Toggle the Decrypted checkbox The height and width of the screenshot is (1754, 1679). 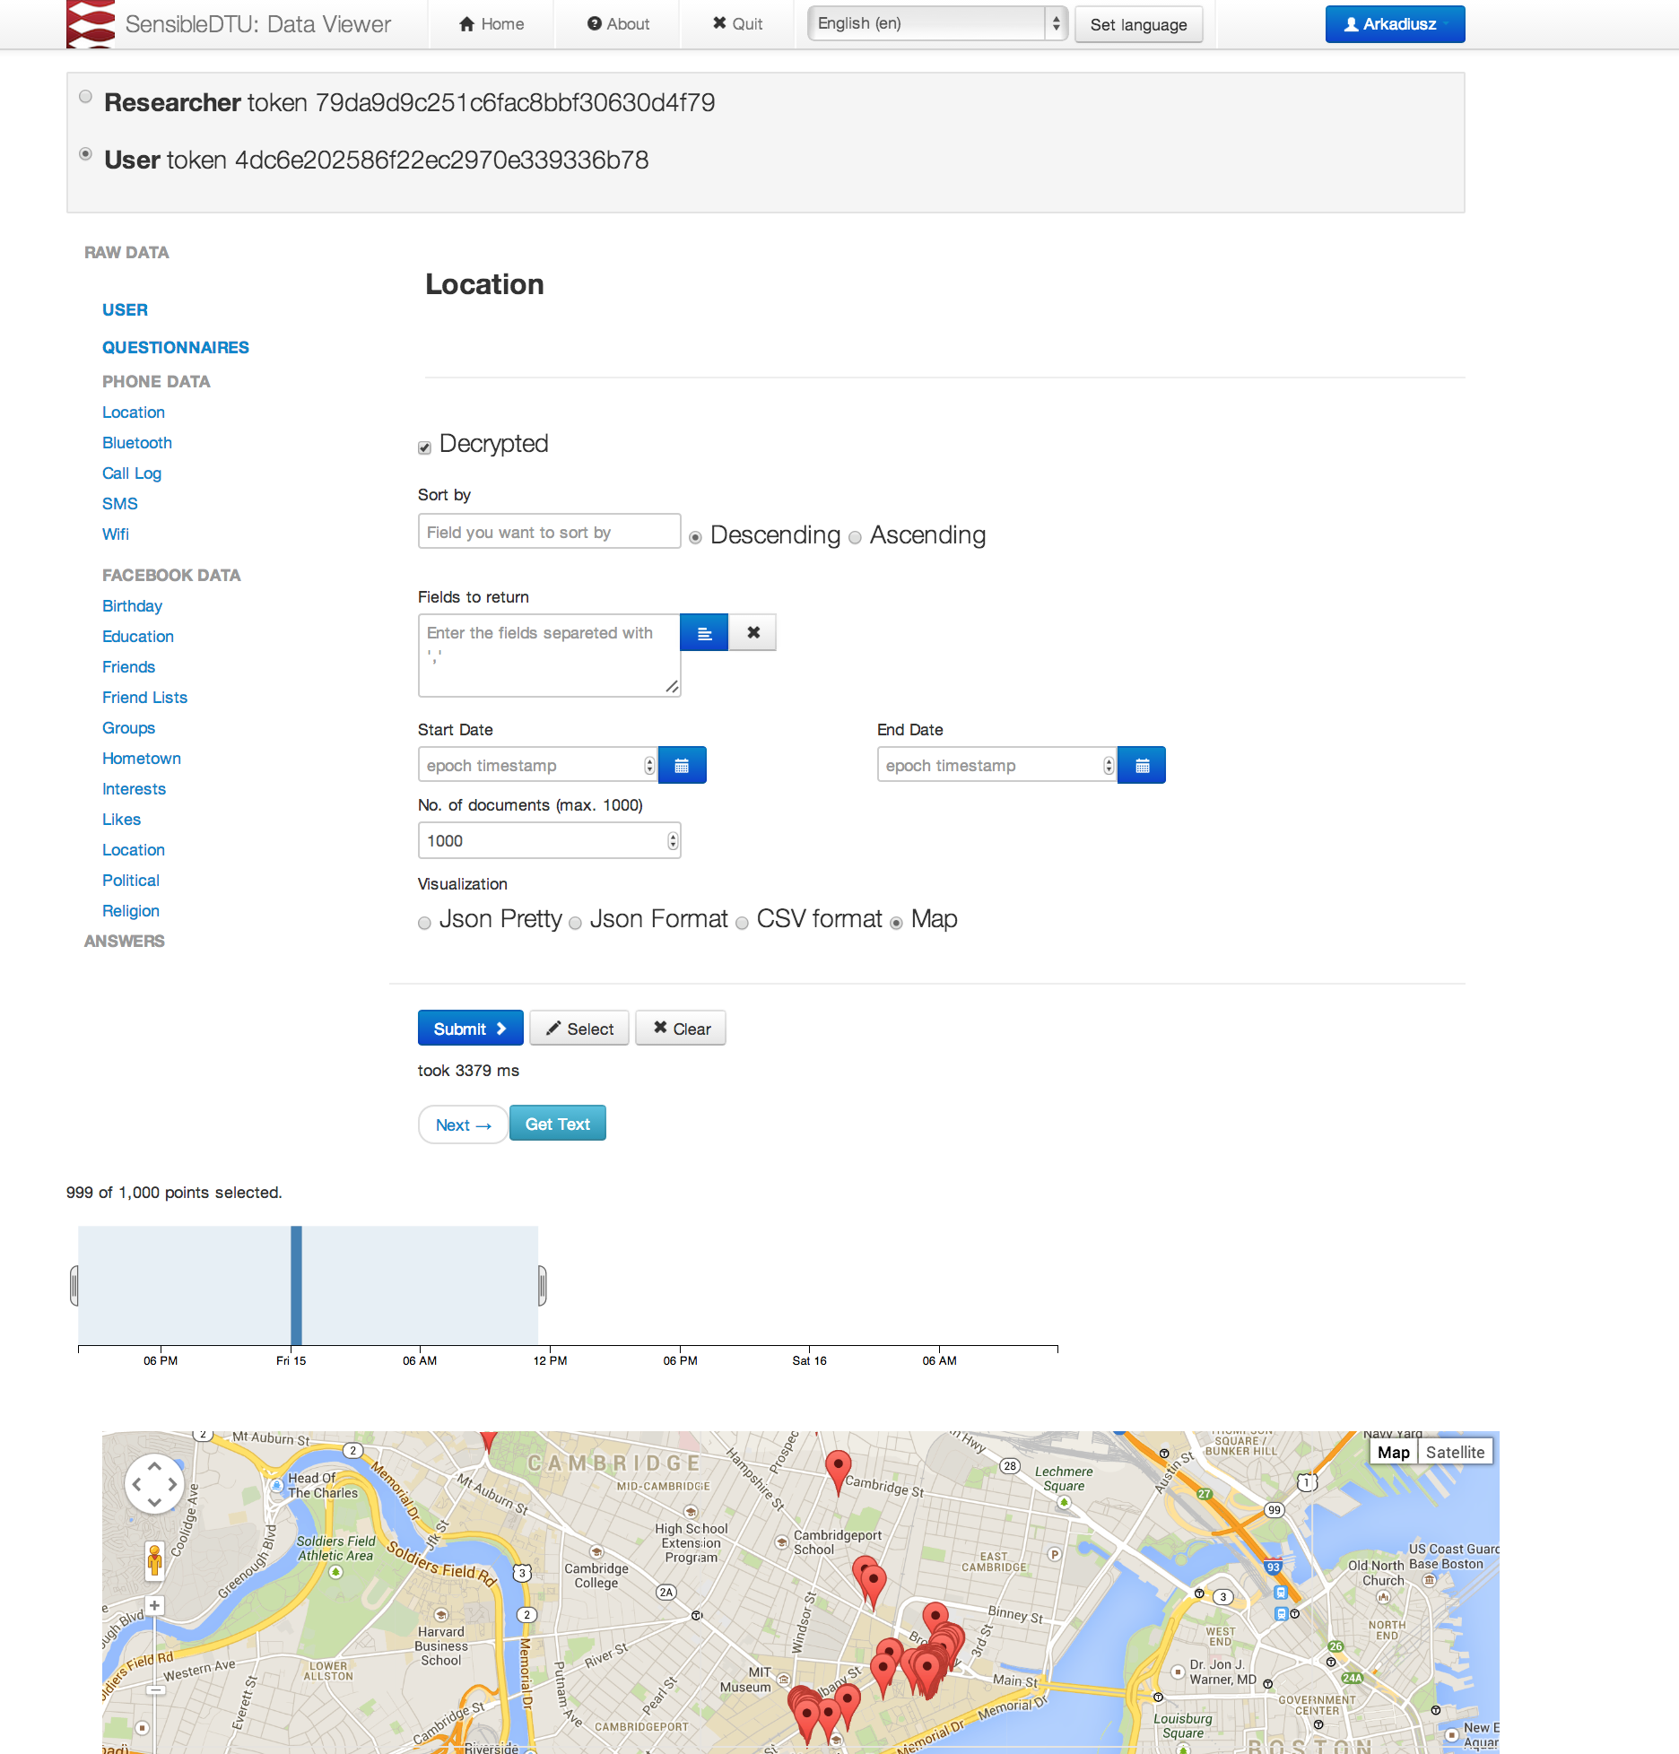[x=425, y=447]
